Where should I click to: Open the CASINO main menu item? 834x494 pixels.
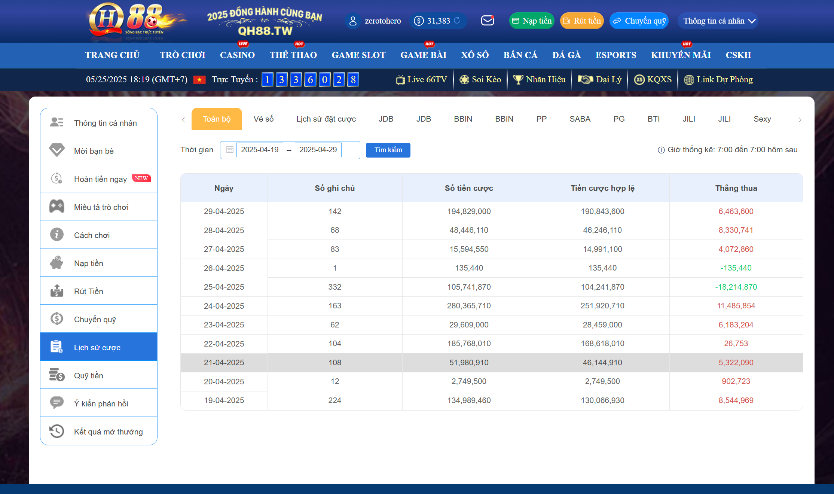click(237, 55)
